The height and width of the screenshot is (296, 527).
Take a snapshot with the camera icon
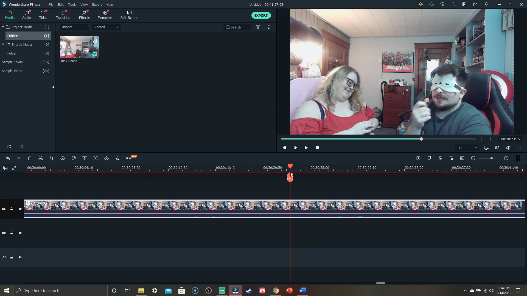[497, 148]
